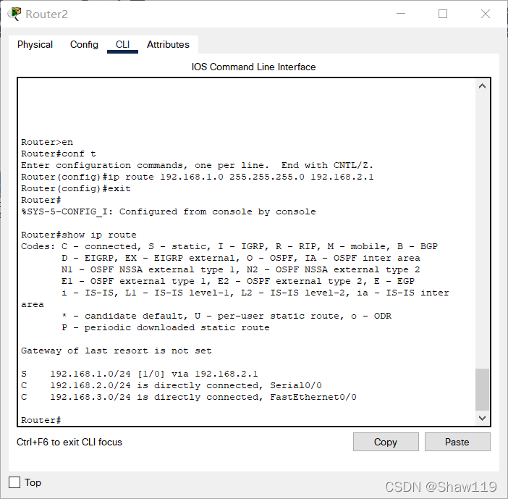This screenshot has width=508, height=499.
Task: Open the Physical tab
Action: pyautogui.click(x=35, y=44)
